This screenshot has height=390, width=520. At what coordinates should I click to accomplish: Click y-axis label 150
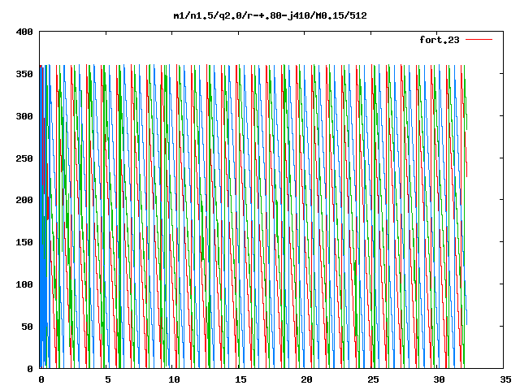point(24,242)
